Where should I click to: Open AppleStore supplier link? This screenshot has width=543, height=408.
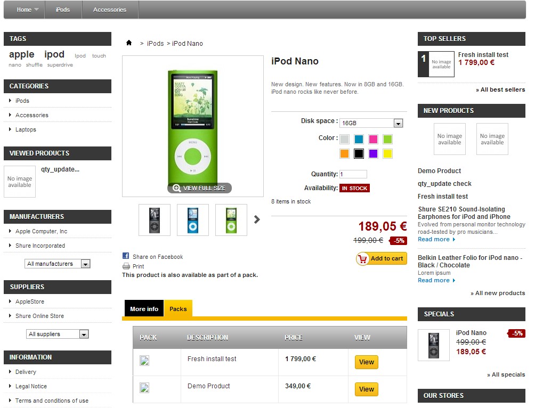pyautogui.click(x=30, y=302)
